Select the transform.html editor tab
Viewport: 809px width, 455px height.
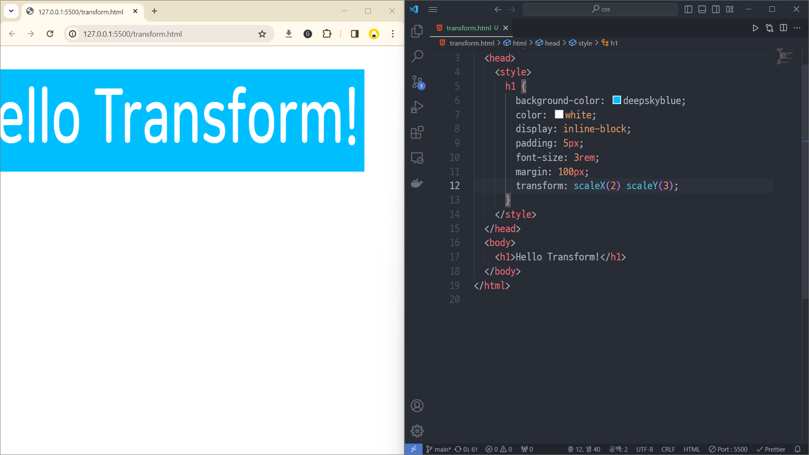click(468, 28)
